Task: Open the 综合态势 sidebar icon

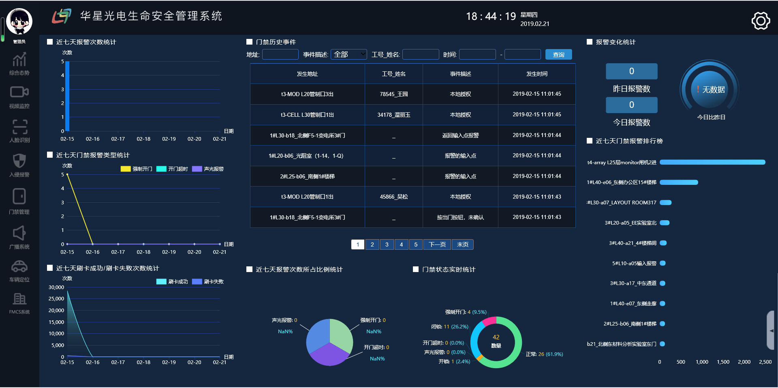Action: (19, 60)
